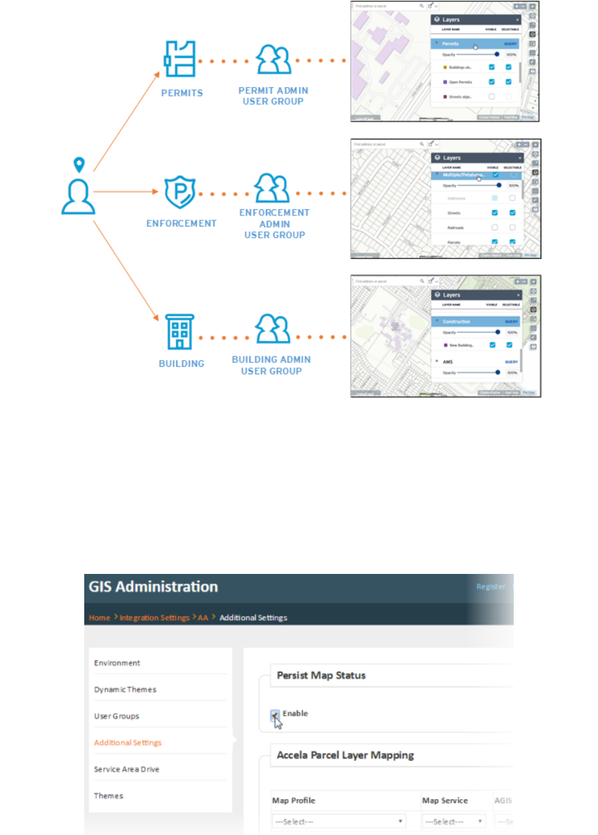The height and width of the screenshot is (835, 598).
Task: Open Themes in the side menu
Action: (x=108, y=796)
